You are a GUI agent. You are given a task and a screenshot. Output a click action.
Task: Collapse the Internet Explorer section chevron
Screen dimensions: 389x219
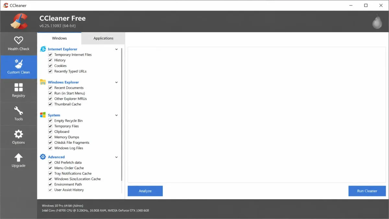tap(116, 49)
